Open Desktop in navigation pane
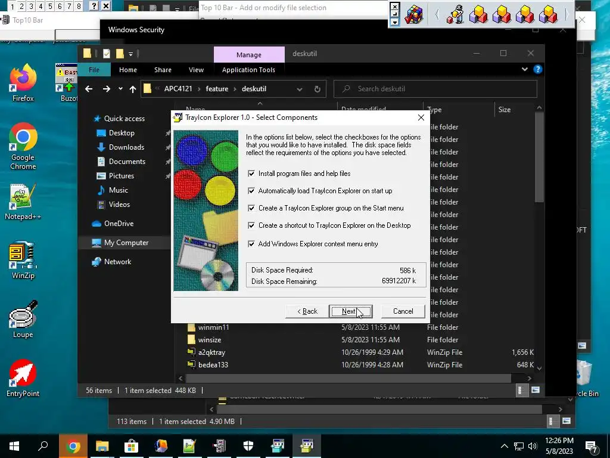The width and height of the screenshot is (610, 458). (x=122, y=133)
